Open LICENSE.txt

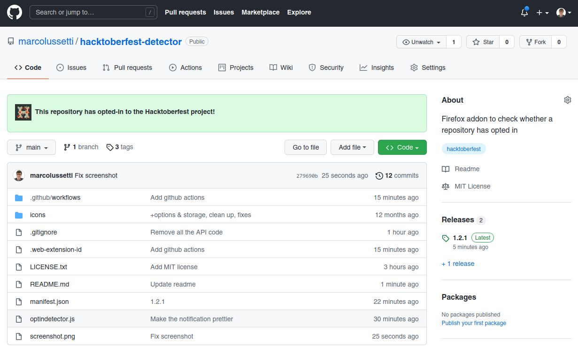point(48,267)
